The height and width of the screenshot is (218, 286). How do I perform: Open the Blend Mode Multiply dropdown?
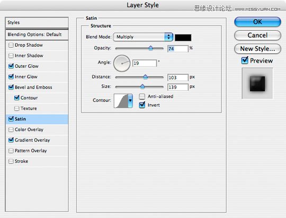coord(143,37)
